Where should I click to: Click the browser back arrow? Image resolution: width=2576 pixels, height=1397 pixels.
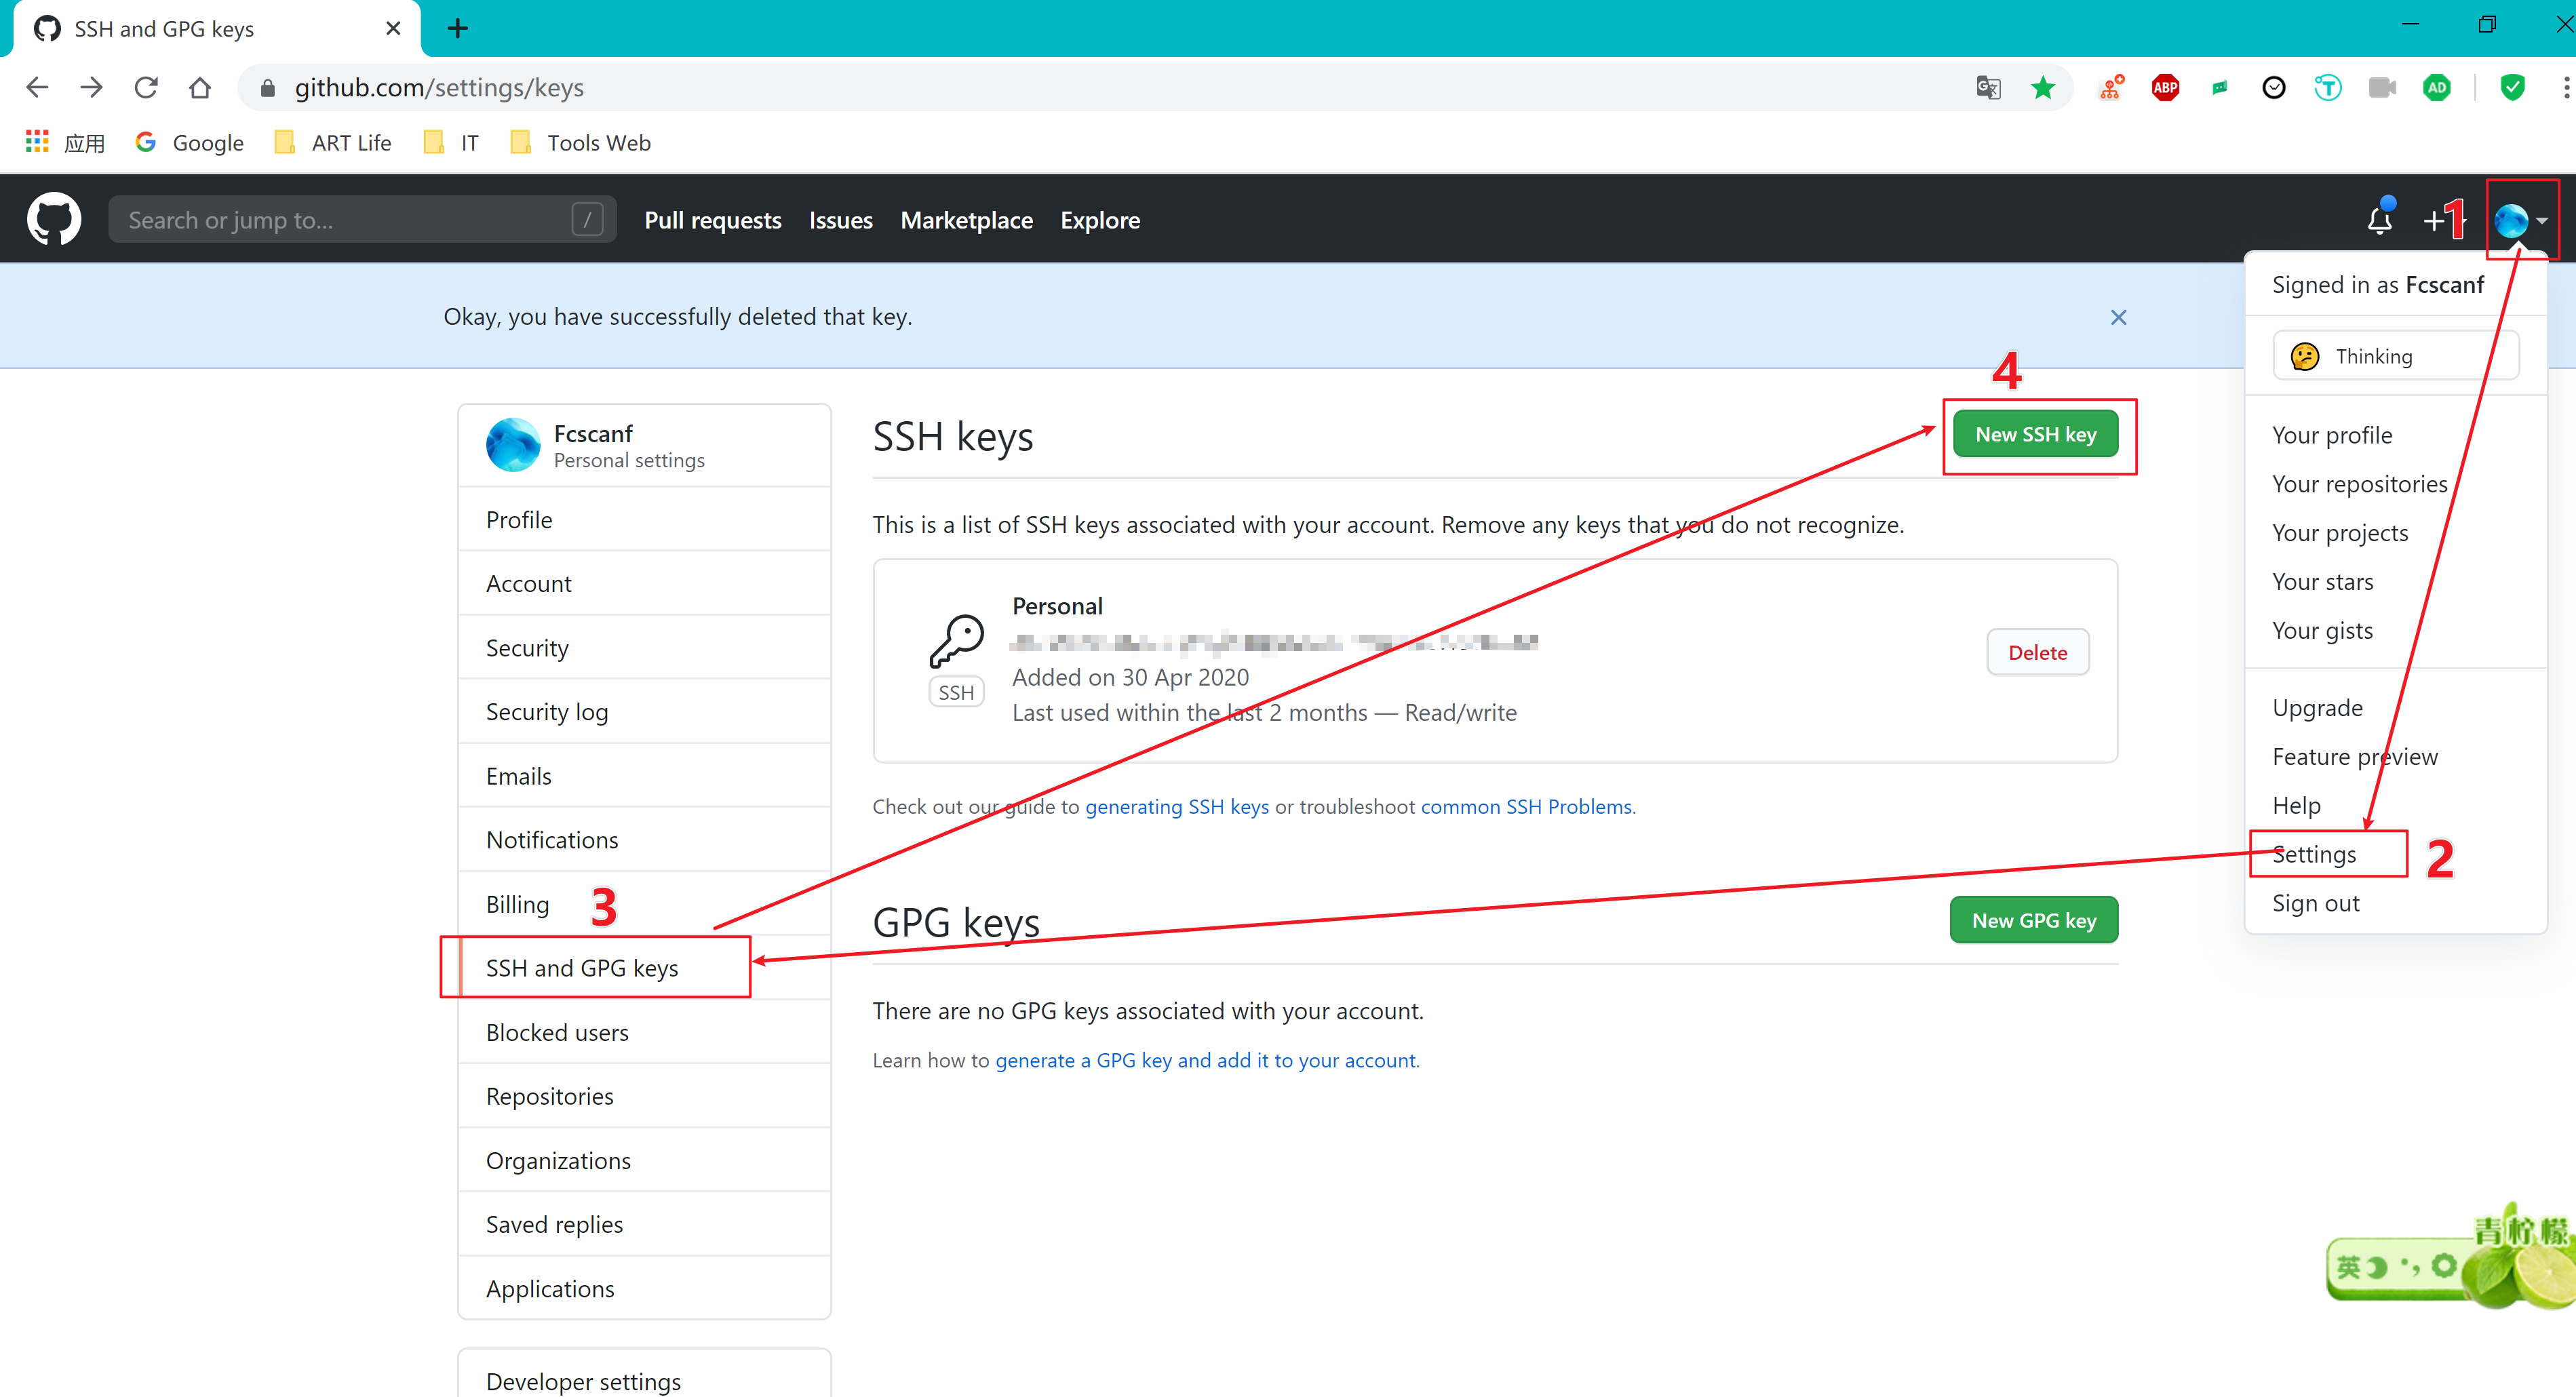[37, 88]
